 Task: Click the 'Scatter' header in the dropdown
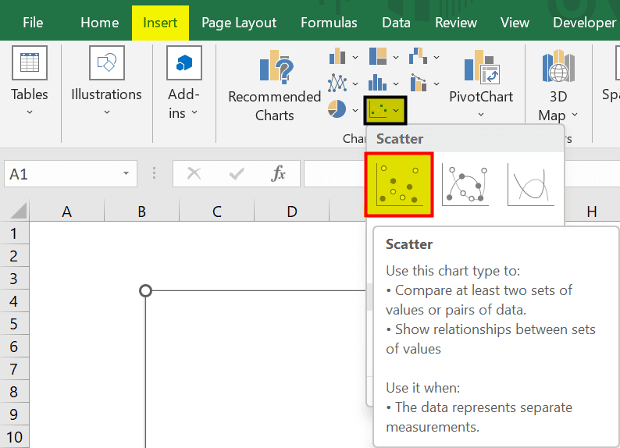(399, 139)
